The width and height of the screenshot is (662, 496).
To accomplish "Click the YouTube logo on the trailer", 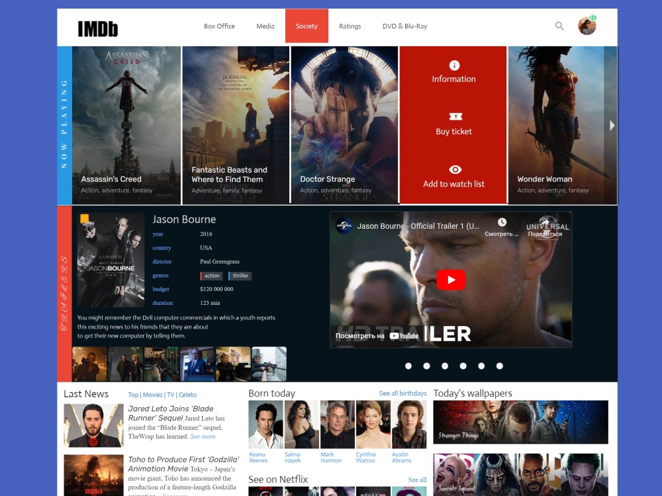I will pyautogui.click(x=404, y=336).
